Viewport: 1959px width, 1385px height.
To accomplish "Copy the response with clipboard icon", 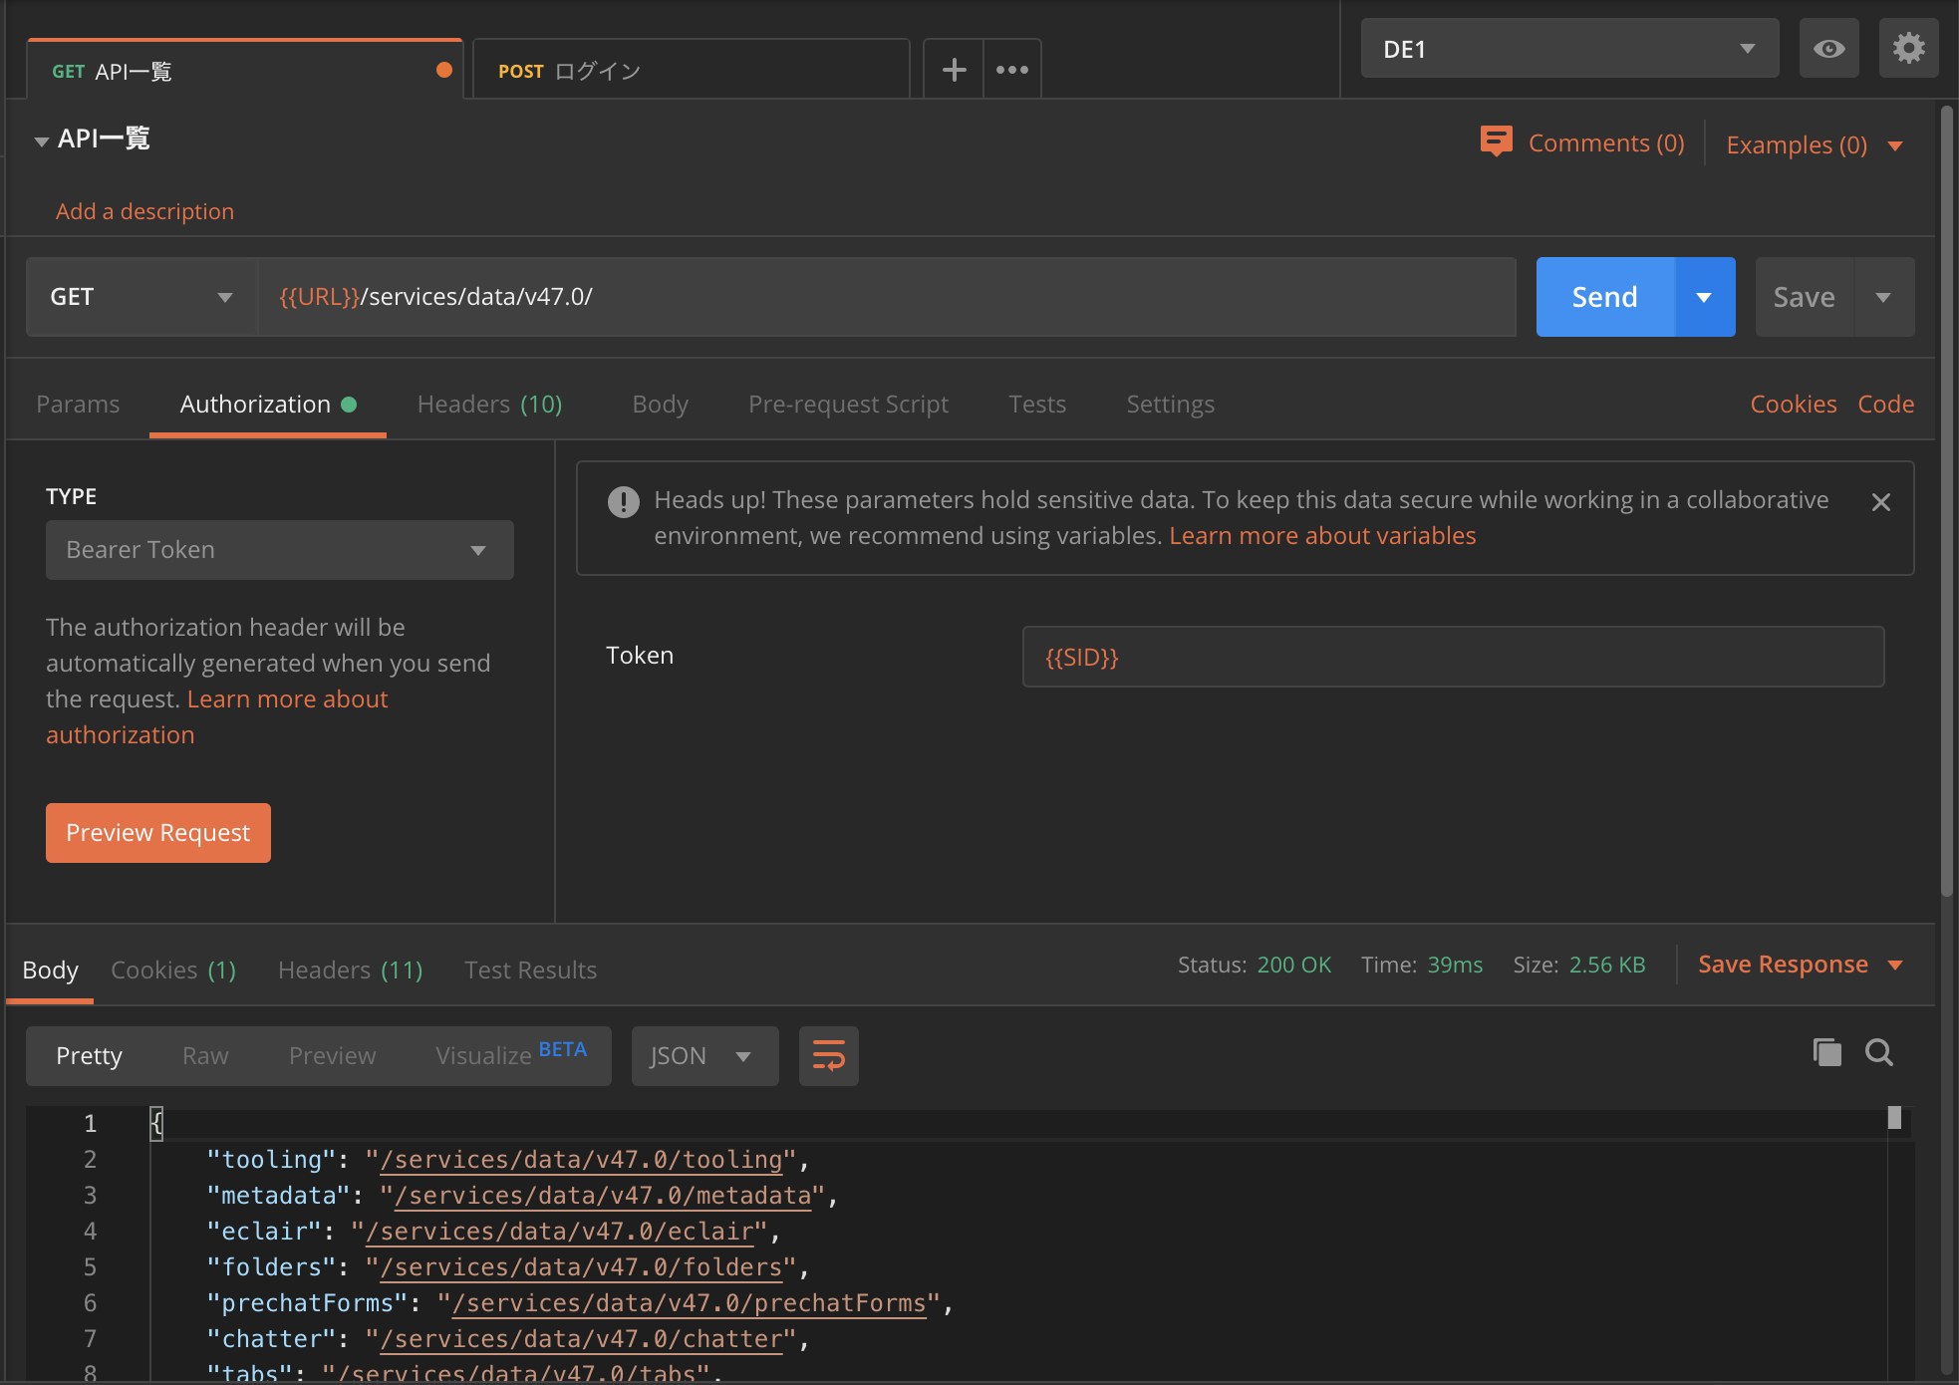I will pyautogui.click(x=1826, y=1052).
